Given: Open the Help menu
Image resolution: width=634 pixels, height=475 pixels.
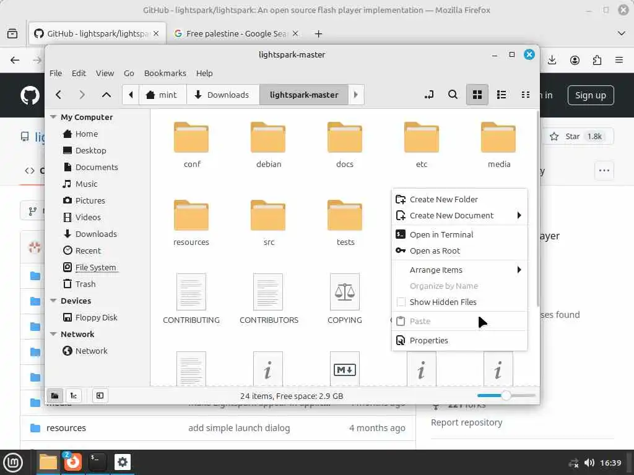Looking at the screenshot, I should click(x=204, y=73).
